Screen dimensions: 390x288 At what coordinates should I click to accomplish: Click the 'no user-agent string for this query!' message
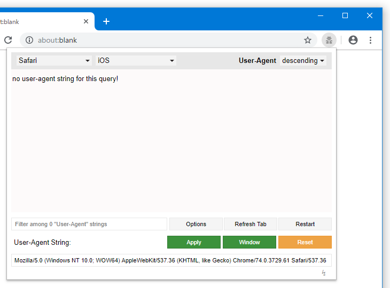[65, 79]
